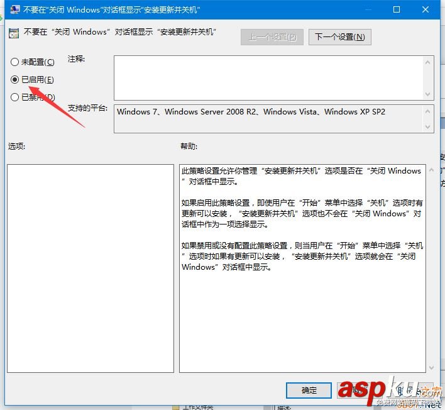The image size is (445, 410).
Task: Close the policy dialog window
Action: click(425, 9)
